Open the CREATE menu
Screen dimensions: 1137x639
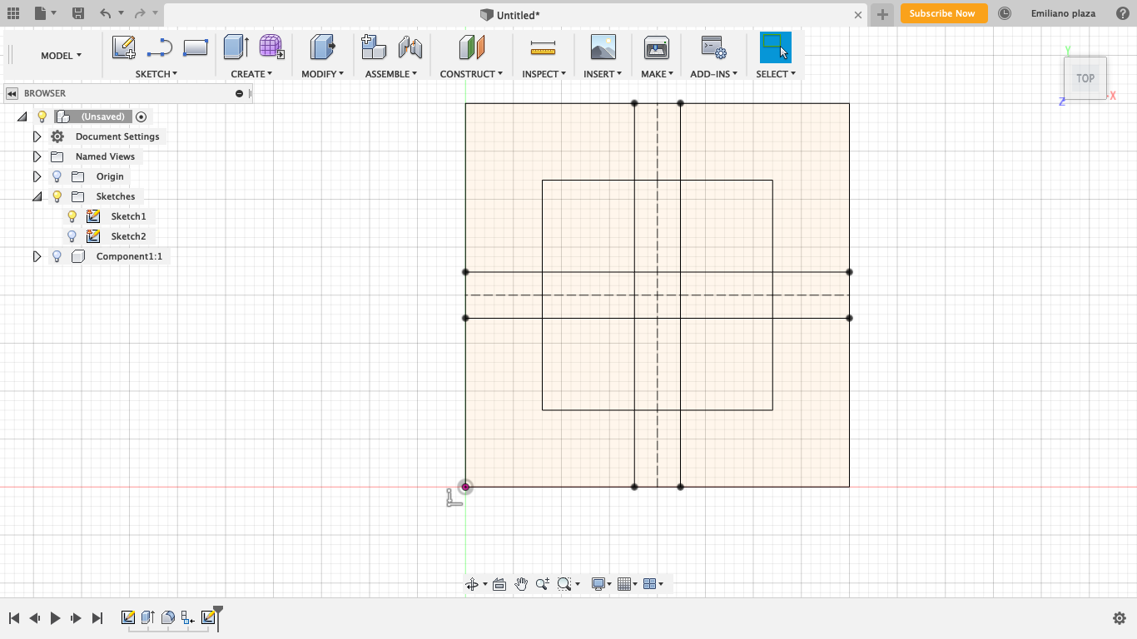click(251, 74)
